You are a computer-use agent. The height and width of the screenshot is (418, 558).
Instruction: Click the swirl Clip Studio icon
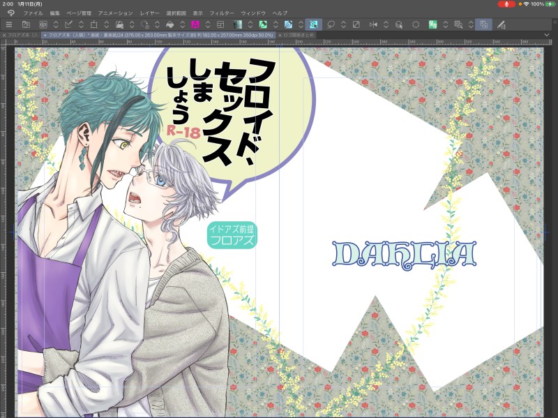[x=43, y=24]
